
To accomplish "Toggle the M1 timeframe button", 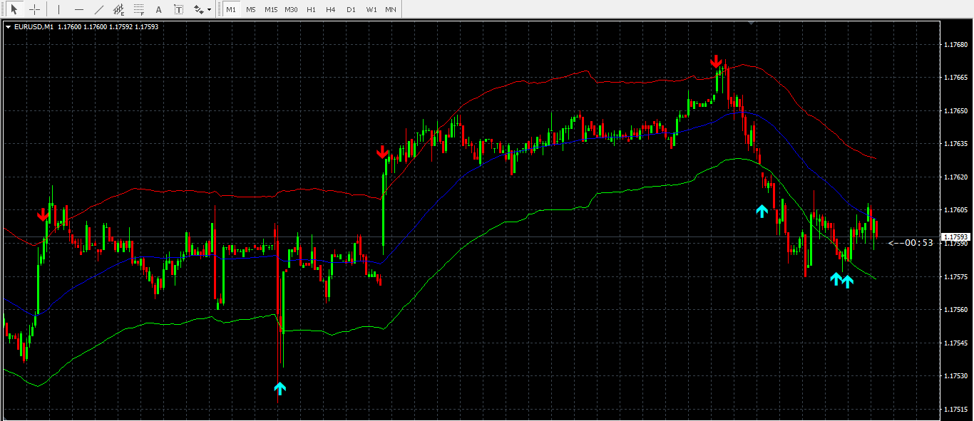I will pos(230,10).
